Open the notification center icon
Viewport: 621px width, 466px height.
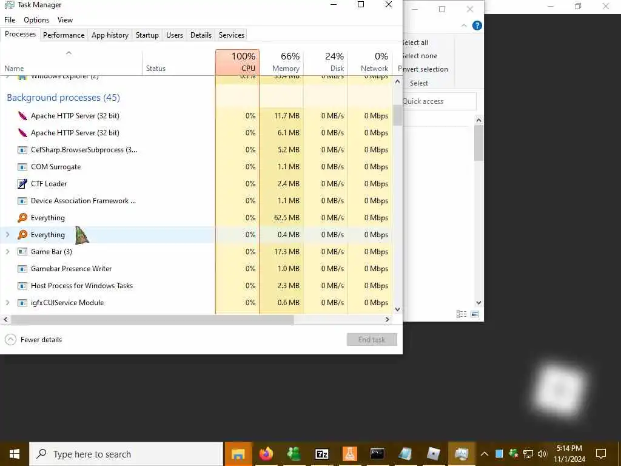coord(601,454)
